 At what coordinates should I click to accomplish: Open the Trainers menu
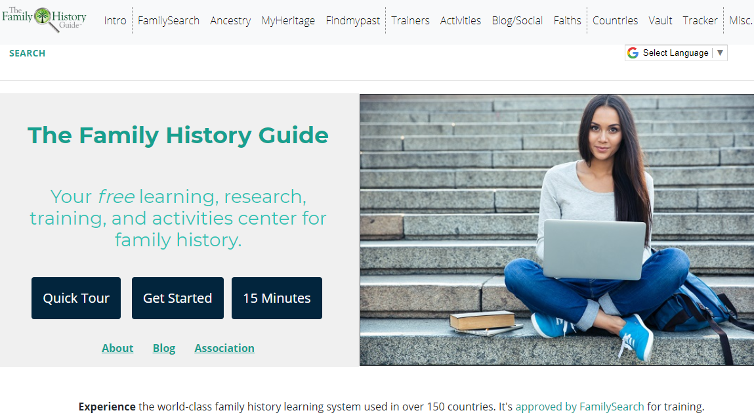[x=410, y=20]
